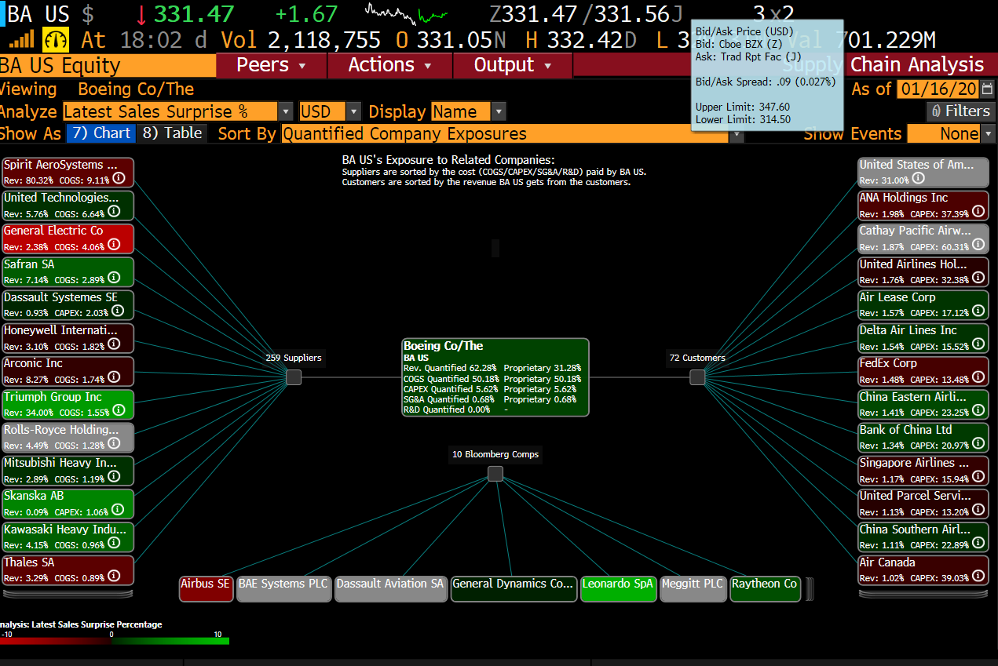The image size is (998, 666).
Task: Open the Peers menu
Action: coord(271,65)
